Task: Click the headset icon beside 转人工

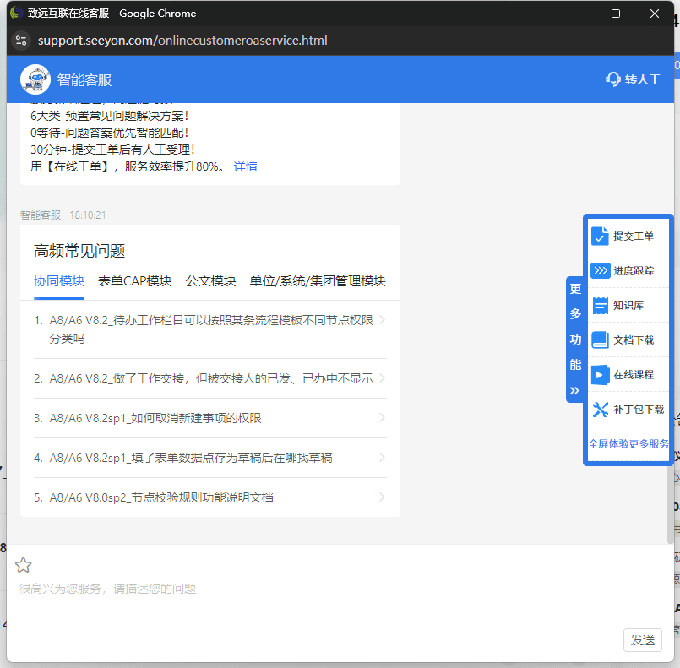Action: click(x=612, y=79)
